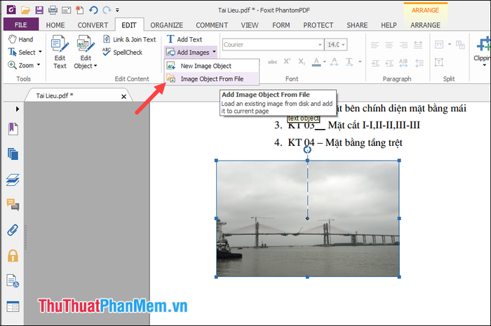Open the HELP ribbon tab
The height and width of the screenshot is (326, 491).
pyautogui.click(x=389, y=25)
